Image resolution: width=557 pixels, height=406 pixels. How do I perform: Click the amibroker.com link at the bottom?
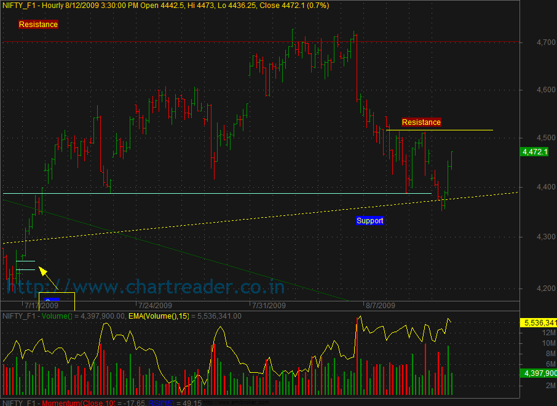(240, 403)
